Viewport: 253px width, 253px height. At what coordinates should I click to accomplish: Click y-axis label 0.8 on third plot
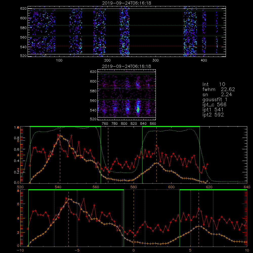point(16,138)
